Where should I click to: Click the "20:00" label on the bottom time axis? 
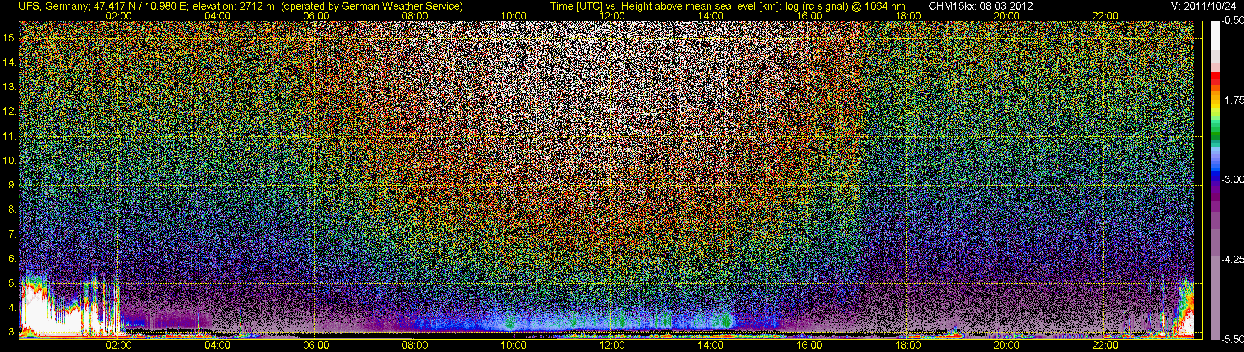1006,345
